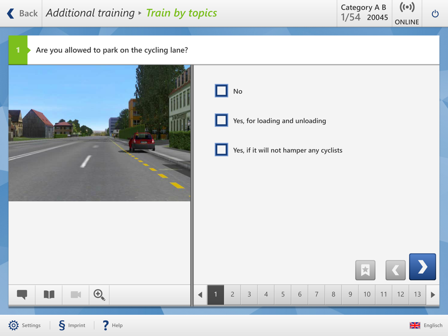Jump to question 8
Viewport: 448px width, 336px height.
pos(333,295)
